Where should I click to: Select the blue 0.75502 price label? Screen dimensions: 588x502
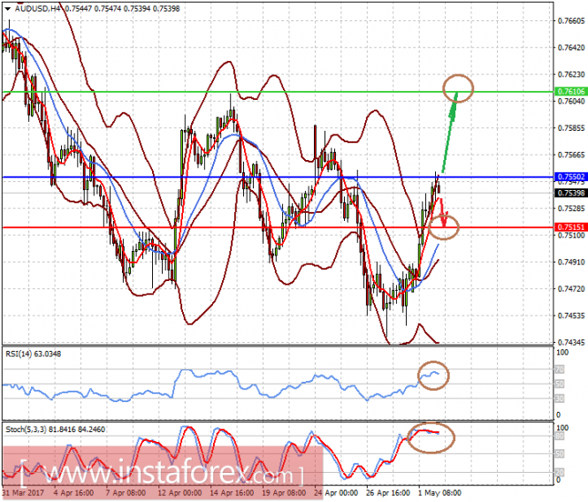point(570,177)
